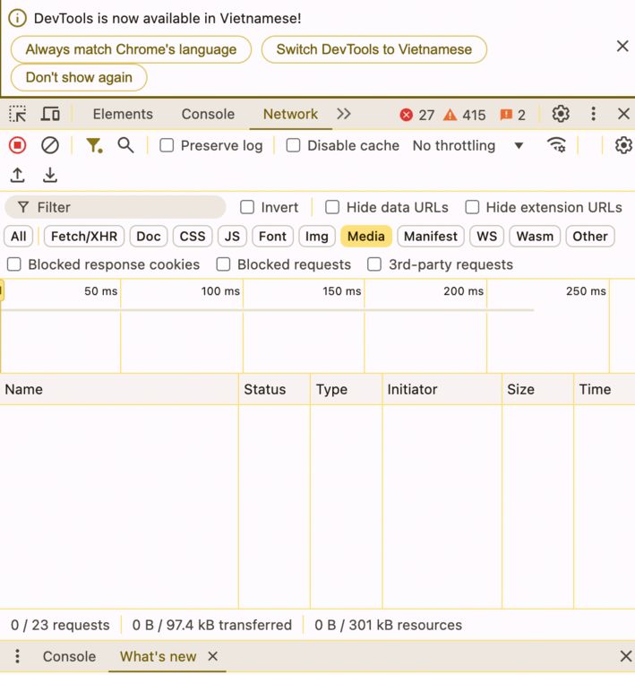Filter by Doc requests
The width and height of the screenshot is (635, 675).
click(149, 237)
